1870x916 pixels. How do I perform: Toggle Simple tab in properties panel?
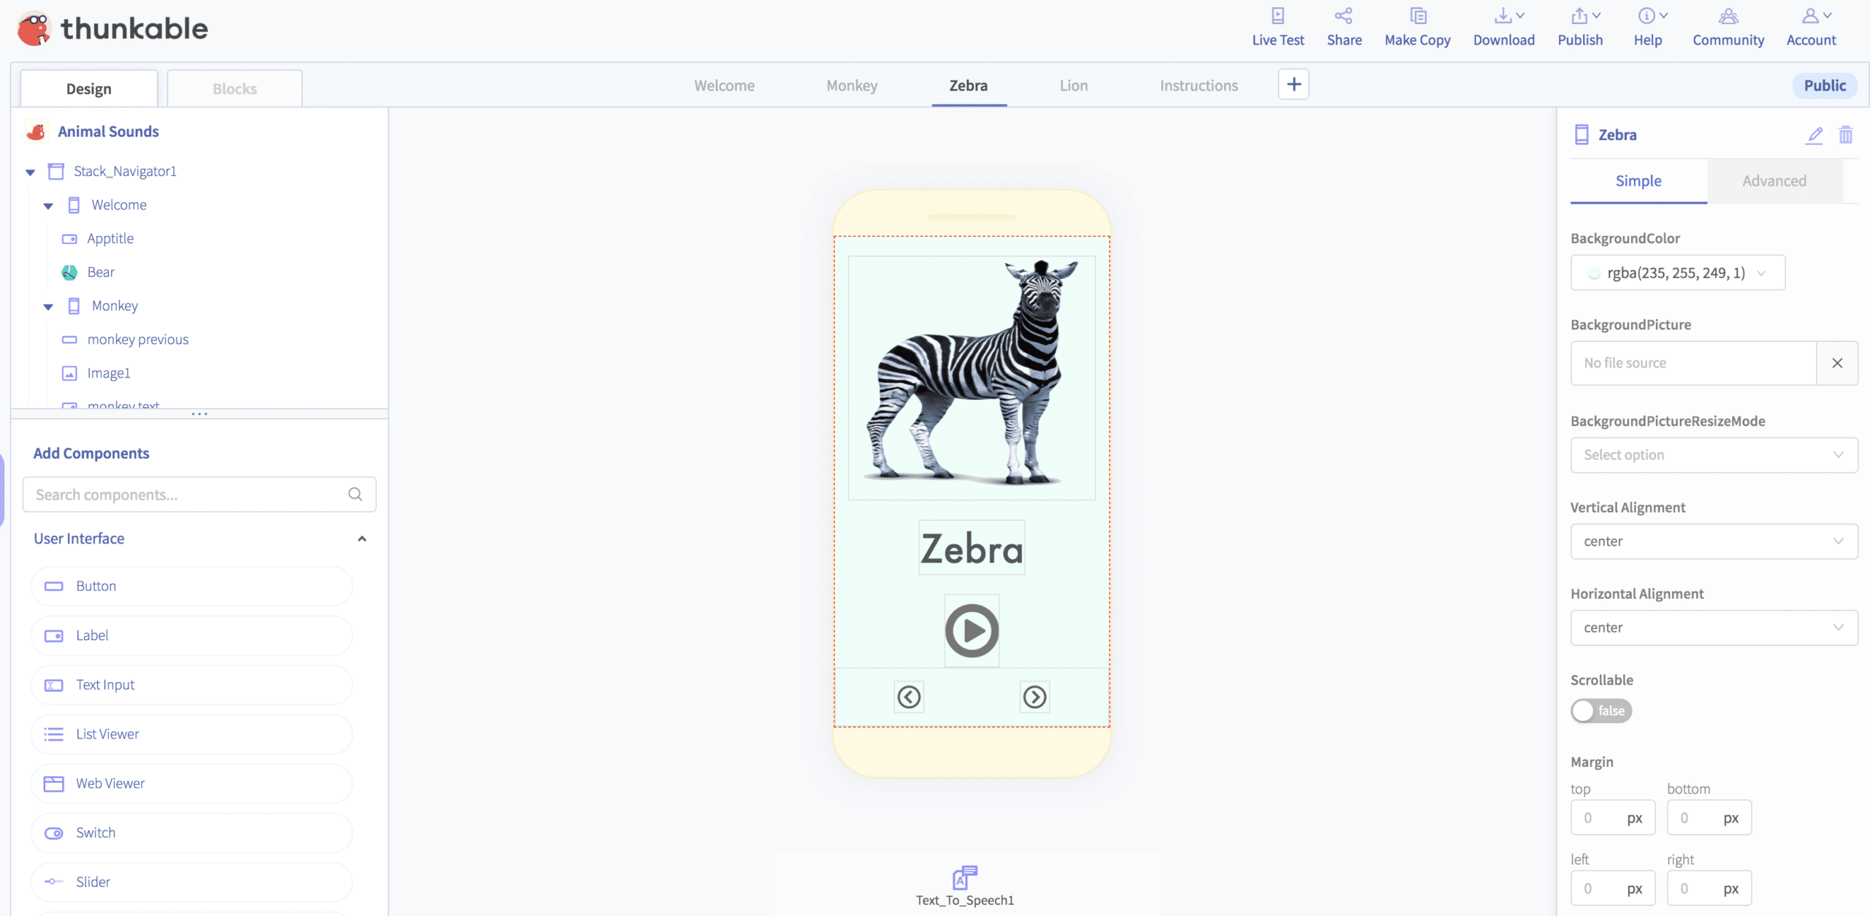point(1638,180)
